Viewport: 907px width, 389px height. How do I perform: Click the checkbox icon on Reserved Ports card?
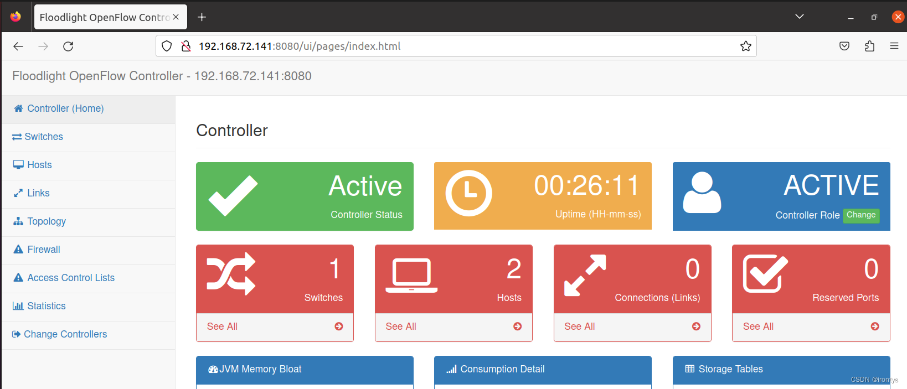pyautogui.click(x=765, y=273)
